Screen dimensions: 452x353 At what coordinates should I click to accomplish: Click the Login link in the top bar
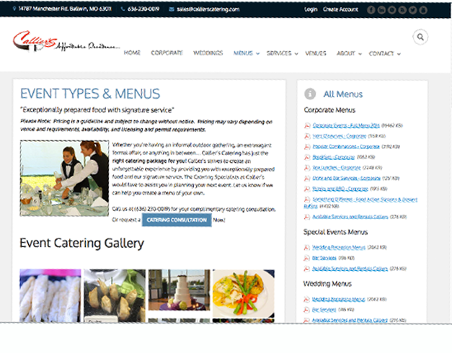click(x=311, y=9)
